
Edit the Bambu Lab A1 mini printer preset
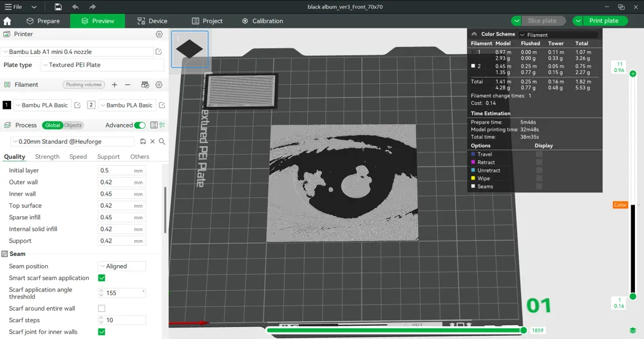click(x=158, y=51)
